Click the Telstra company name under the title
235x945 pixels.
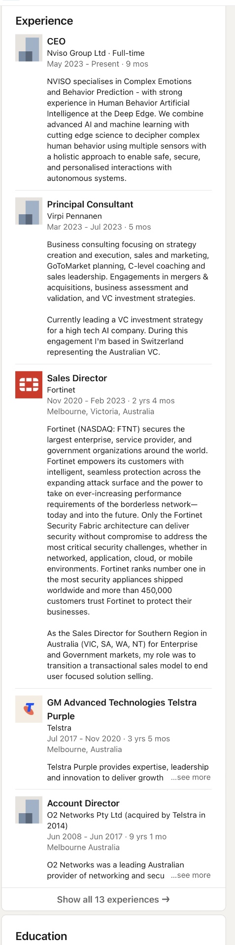(59, 728)
